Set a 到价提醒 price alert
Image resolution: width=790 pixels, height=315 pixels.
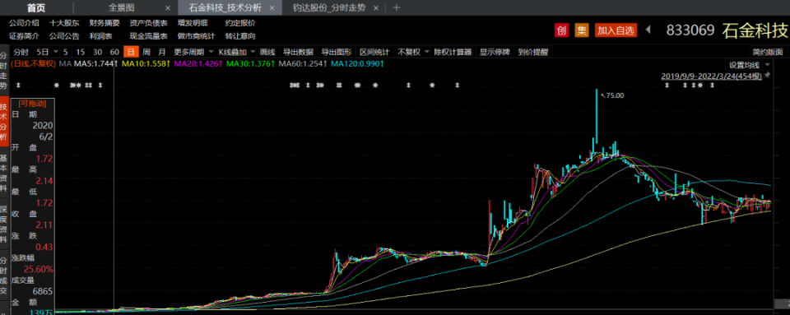[x=533, y=52]
